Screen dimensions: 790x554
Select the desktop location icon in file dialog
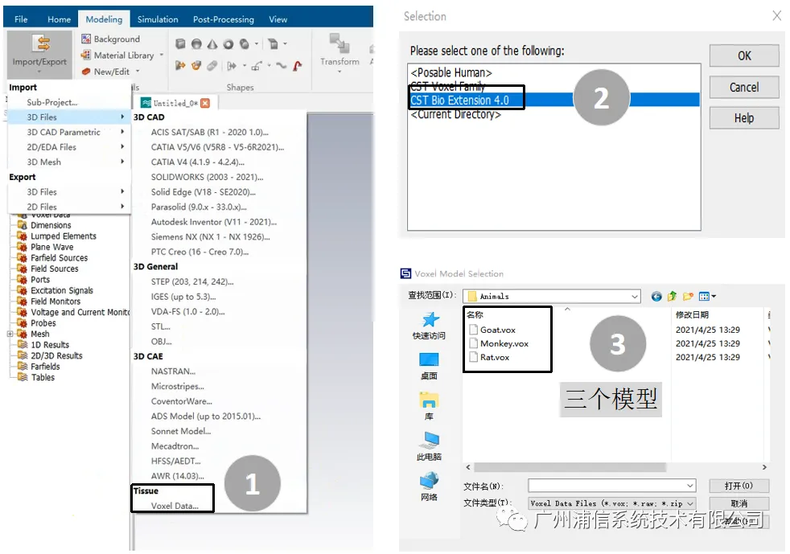pyautogui.click(x=429, y=359)
